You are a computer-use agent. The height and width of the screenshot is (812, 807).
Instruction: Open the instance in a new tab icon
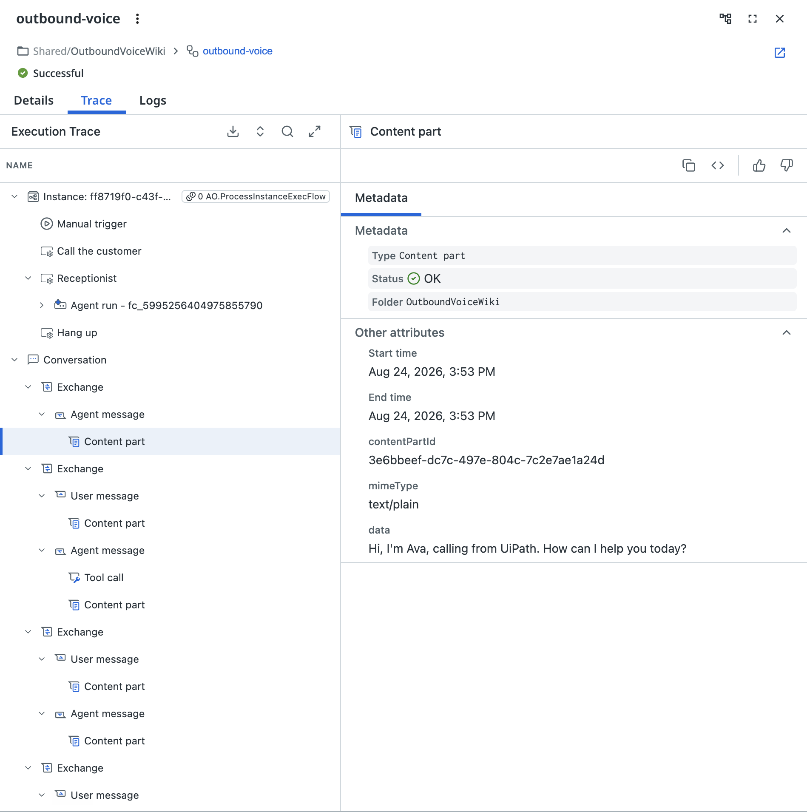pos(780,52)
